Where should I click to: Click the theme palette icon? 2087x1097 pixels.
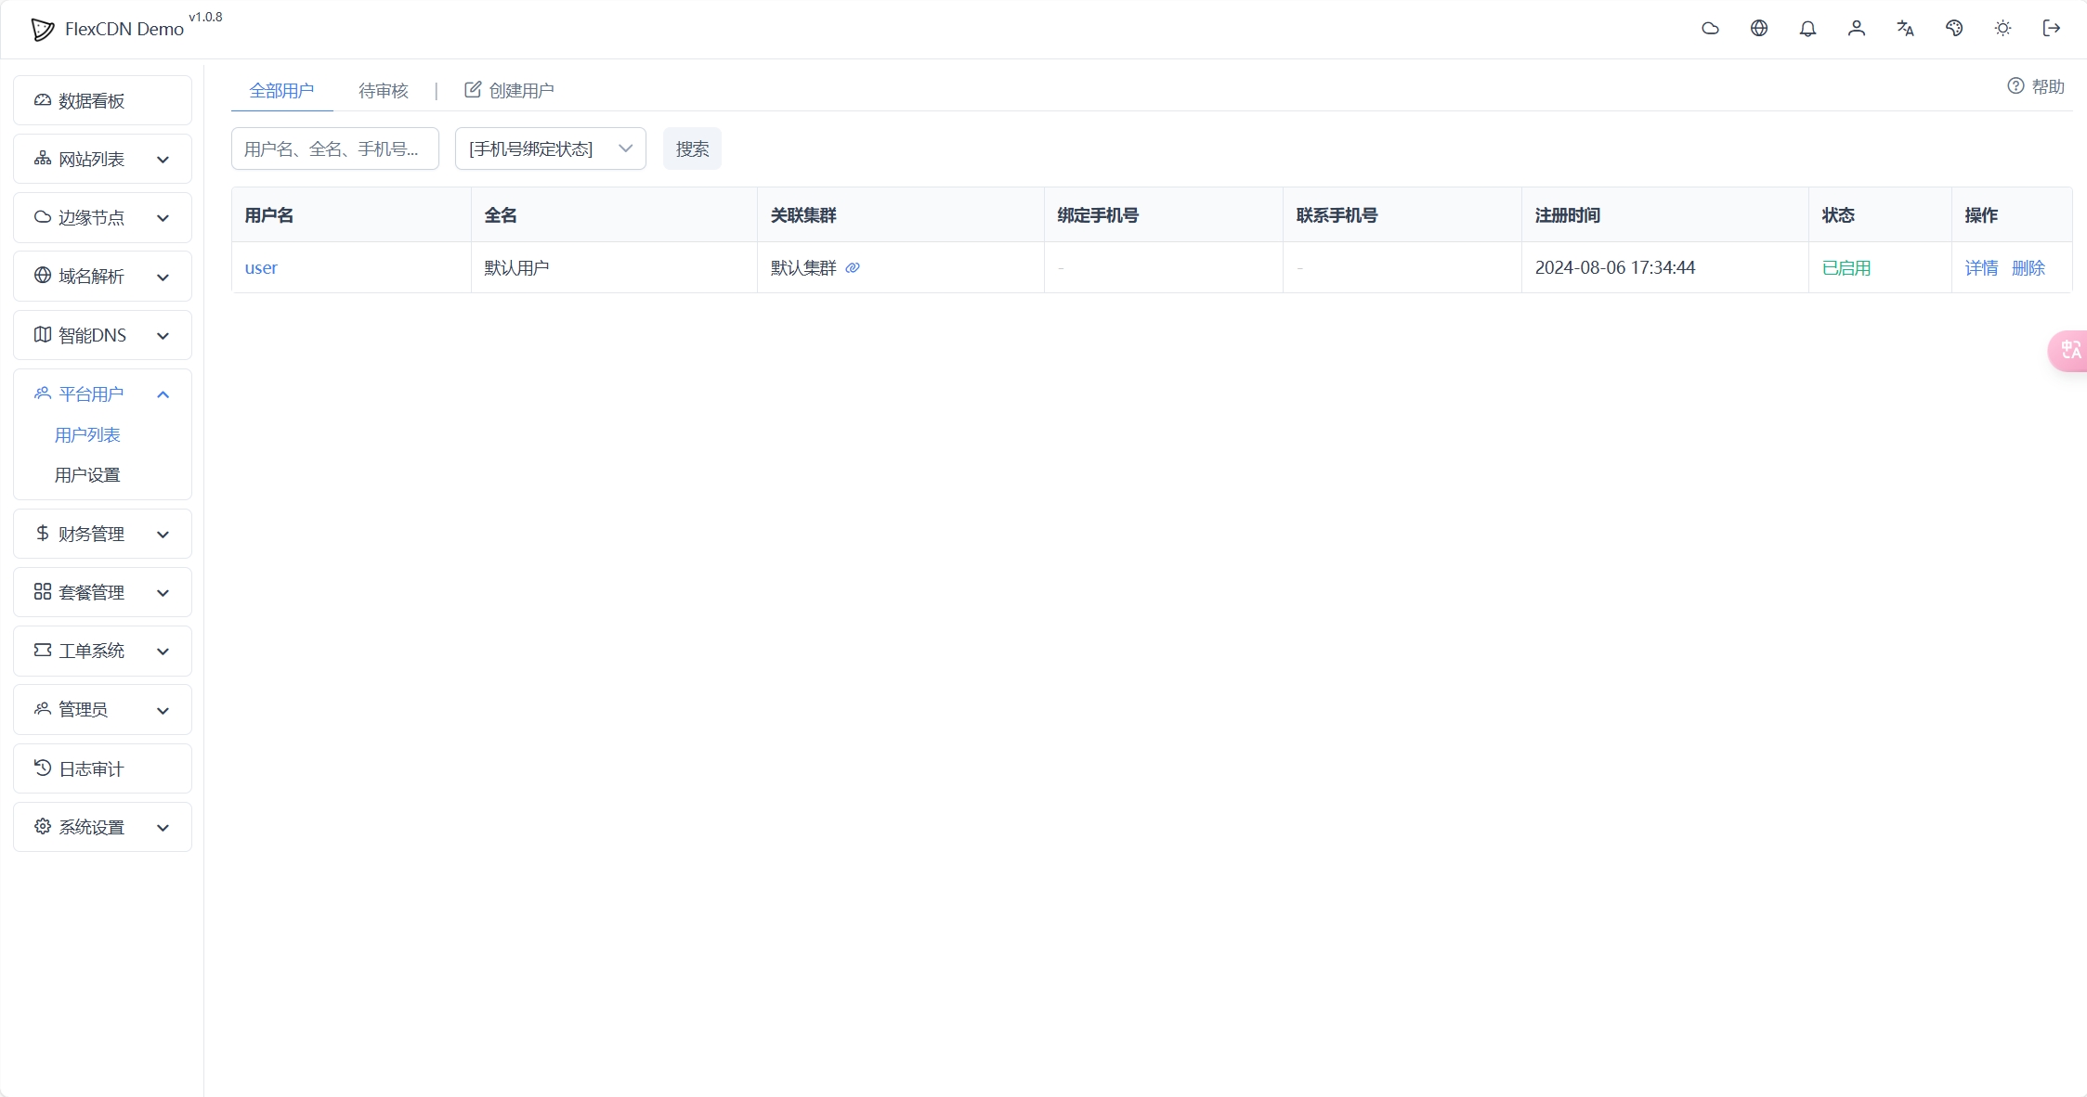click(x=1953, y=29)
